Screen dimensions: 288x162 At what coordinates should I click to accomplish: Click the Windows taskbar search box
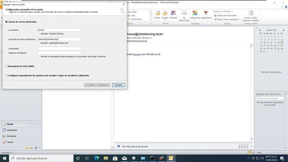coord(41,158)
